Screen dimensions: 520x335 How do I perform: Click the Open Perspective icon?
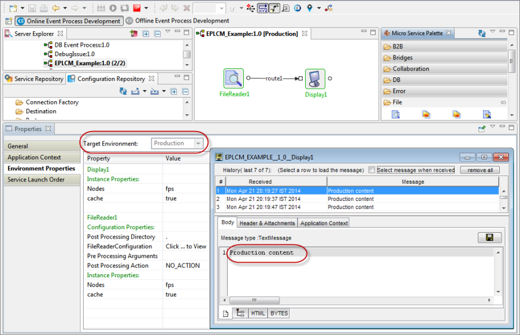[9, 21]
